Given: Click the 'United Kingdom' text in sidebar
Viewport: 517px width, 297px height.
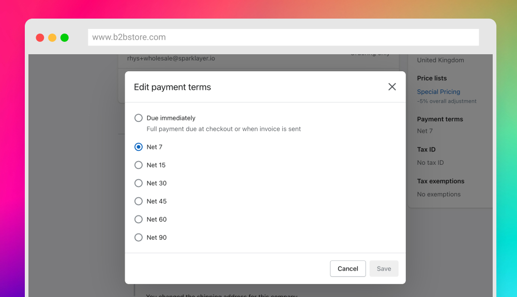Looking at the screenshot, I should coord(440,60).
